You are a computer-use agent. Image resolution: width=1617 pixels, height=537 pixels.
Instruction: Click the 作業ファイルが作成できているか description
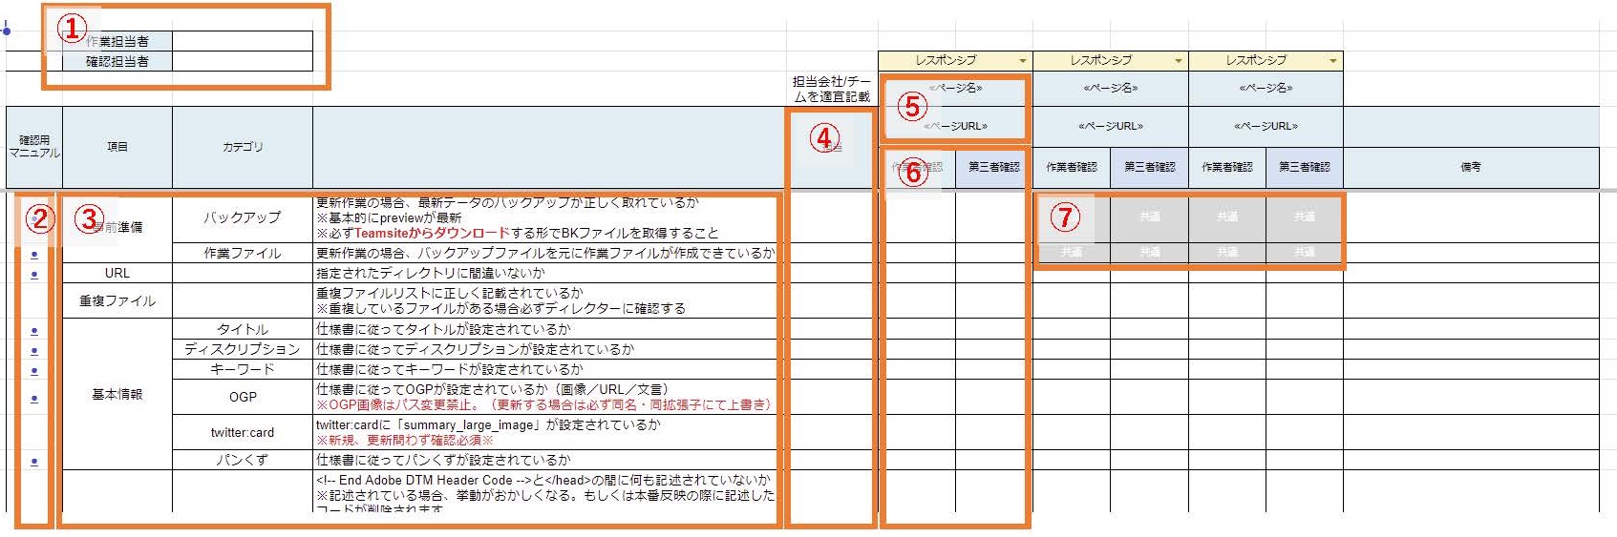(545, 253)
